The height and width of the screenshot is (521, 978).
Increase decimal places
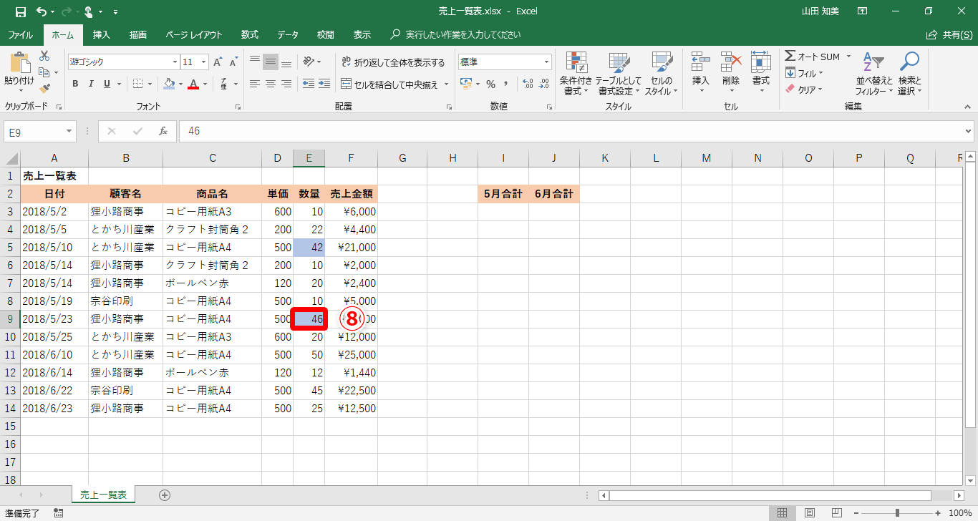[528, 84]
